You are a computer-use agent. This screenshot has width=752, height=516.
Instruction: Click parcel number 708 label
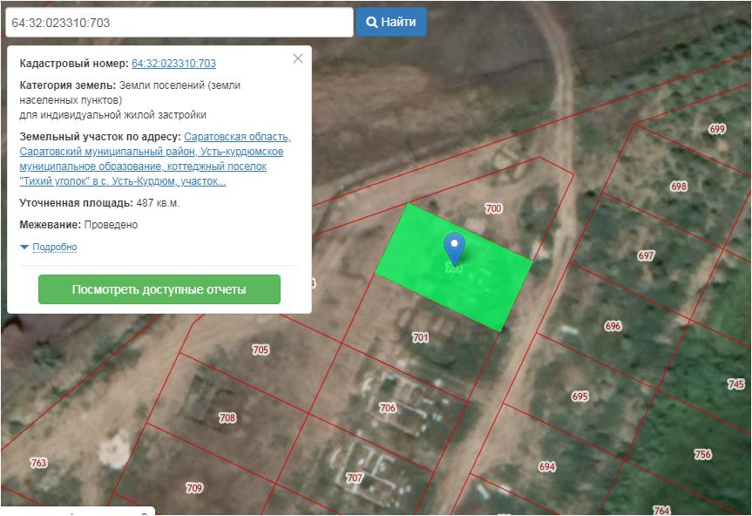pyautogui.click(x=227, y=418)
